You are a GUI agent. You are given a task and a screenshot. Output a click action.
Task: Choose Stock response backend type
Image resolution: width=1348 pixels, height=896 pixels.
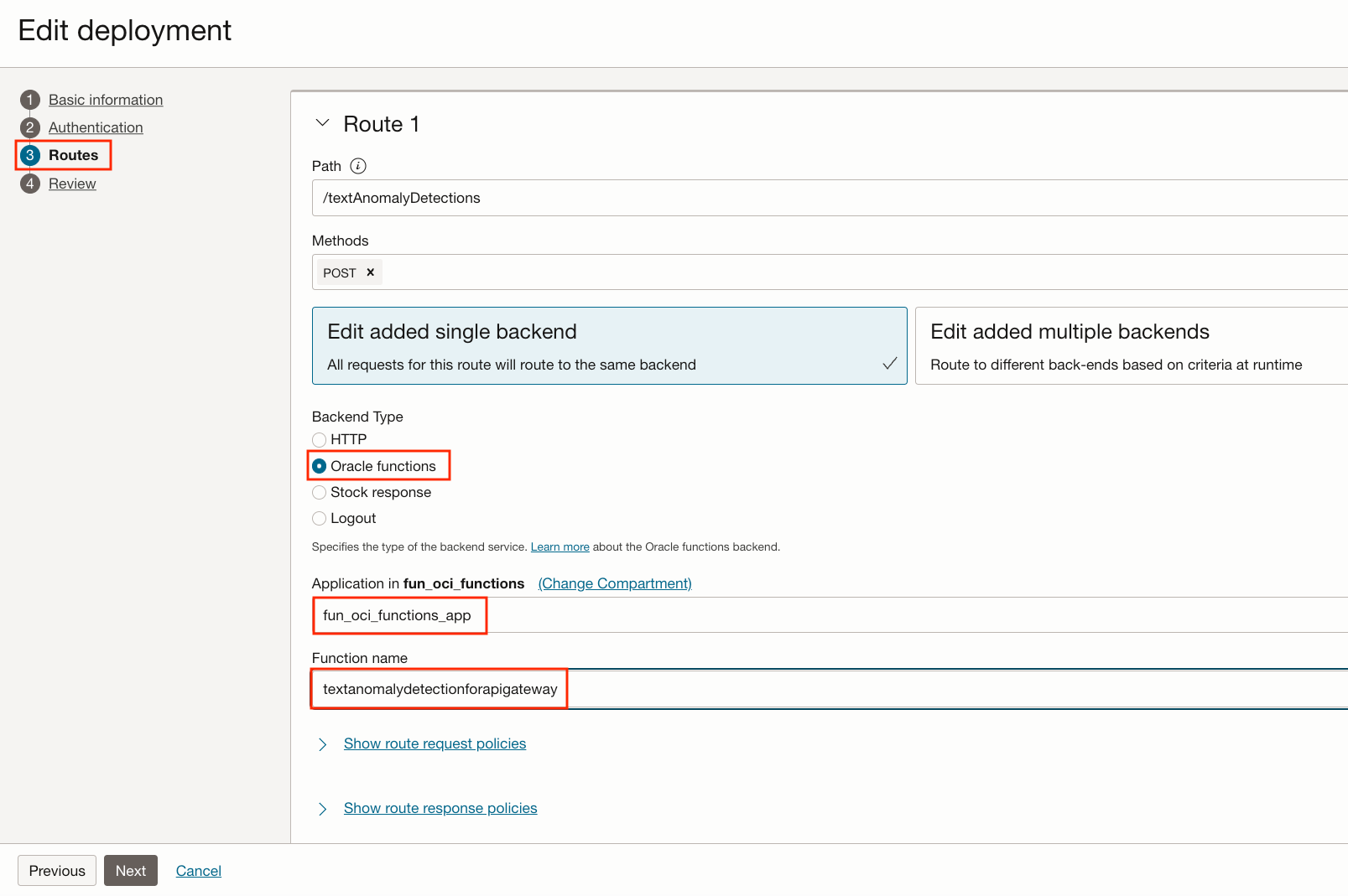click(x=319, y=493)
